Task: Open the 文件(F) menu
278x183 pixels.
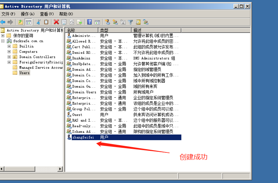Action: [8, 14]
